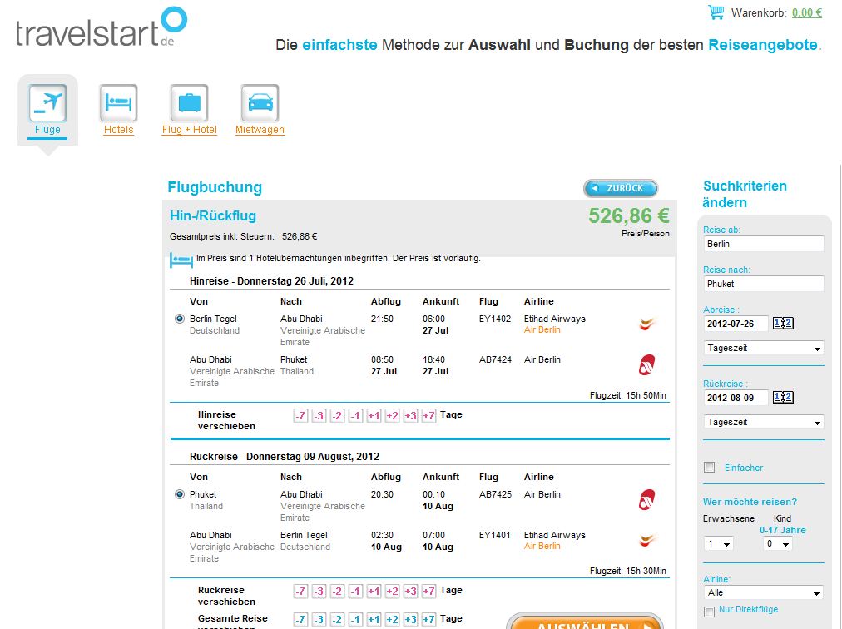842x629 pixels.
Task: Click flight number AB7424
Action: click(495, 359)
